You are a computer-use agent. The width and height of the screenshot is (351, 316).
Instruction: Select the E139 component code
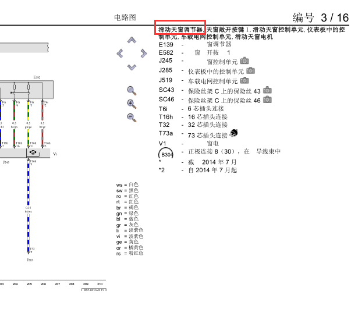pyautogui.click(x=166, y=45)
